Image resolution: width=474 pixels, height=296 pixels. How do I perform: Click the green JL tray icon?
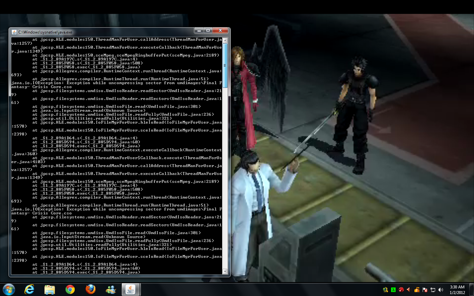393,290
